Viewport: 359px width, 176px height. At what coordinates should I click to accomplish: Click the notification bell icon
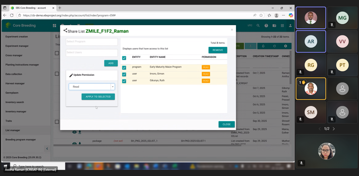coord(263,46)
